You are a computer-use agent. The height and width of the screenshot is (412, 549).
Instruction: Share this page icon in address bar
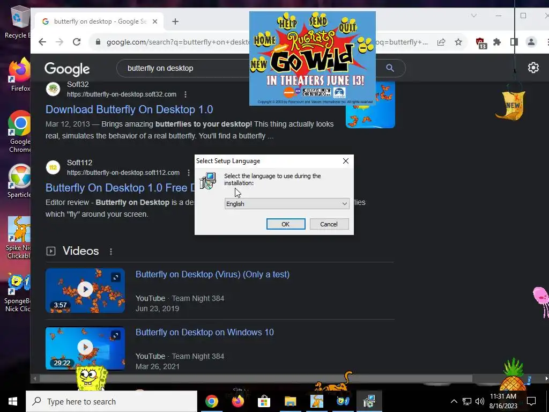tap(441, 42)
